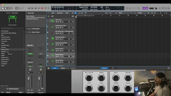Toggle the Inspector button in control bar
Screen dimensions: 171x96
pyautogui.click(x=6, y=8)
